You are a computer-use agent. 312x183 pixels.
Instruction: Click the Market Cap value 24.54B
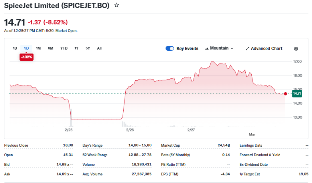click(x=224, y=145)
